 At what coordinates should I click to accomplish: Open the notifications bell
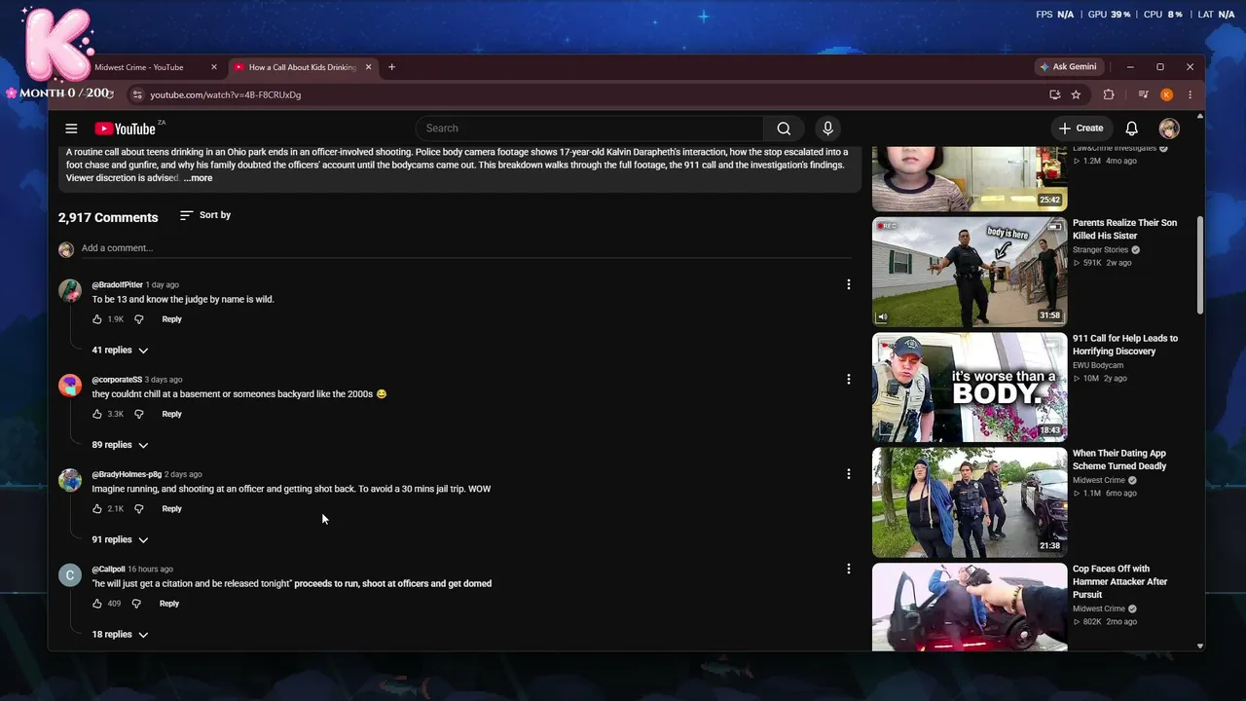[1132, 129]
